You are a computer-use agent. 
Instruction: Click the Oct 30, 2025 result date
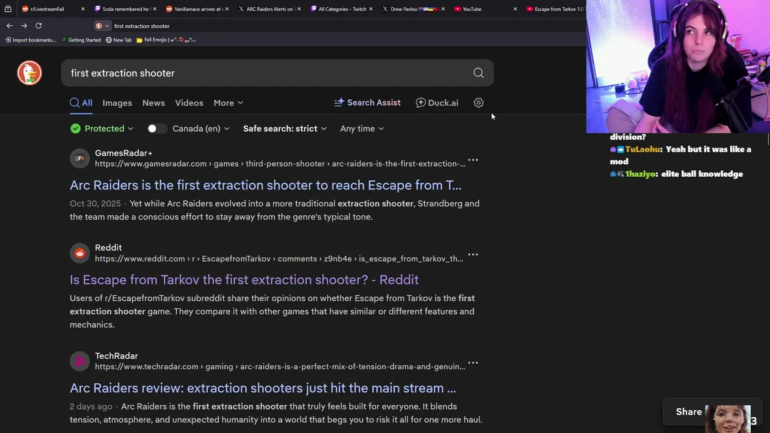95,203
